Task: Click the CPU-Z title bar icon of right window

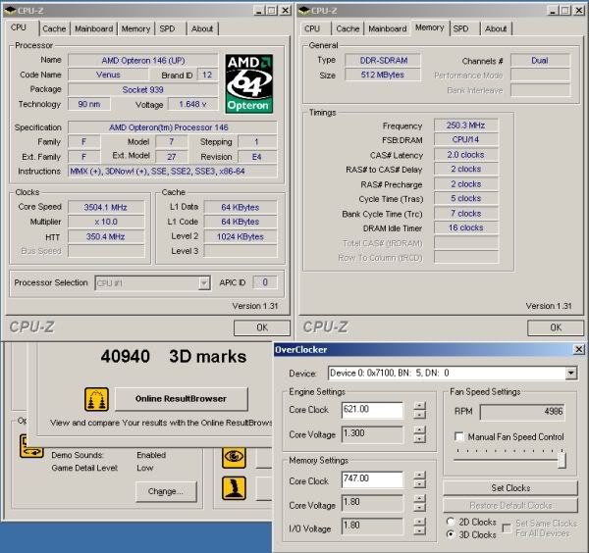Action: pos(304,11)
